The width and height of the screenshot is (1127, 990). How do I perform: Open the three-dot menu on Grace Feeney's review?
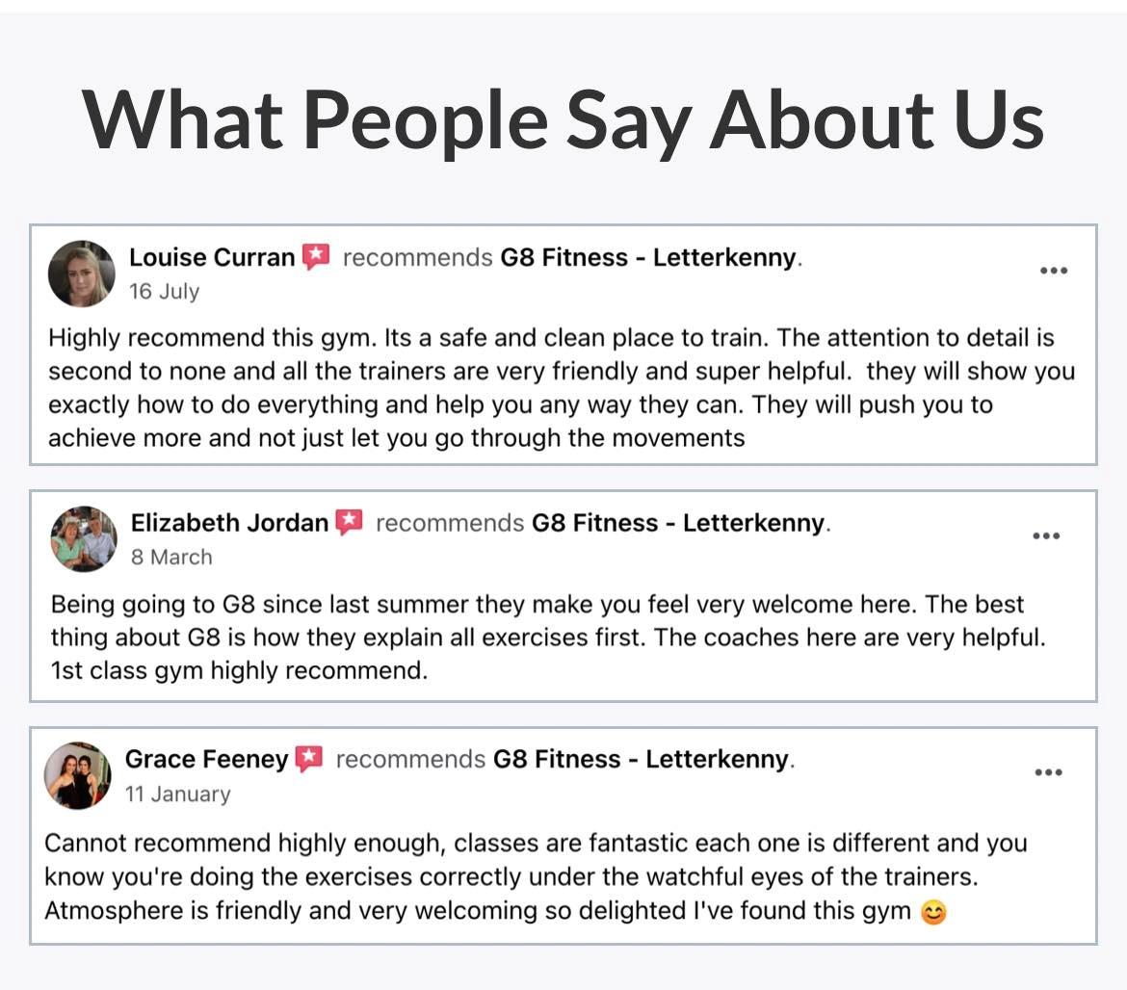click(x=1048, y=772)
